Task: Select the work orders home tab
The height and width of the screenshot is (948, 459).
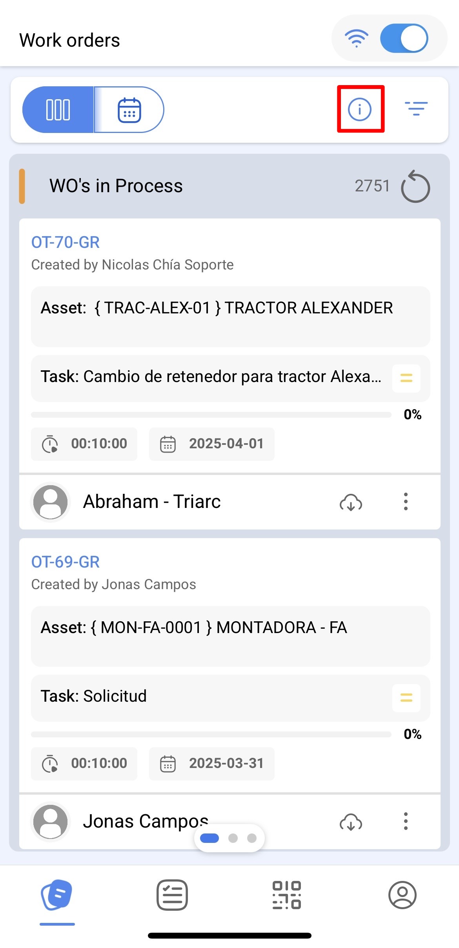Action: pos(57,895)
